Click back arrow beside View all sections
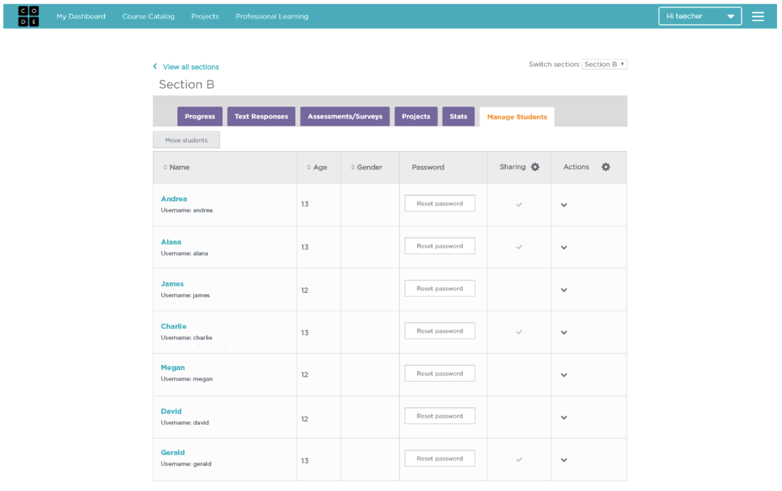782x491 pixels. pyautogui.click(x=155, y=67)
